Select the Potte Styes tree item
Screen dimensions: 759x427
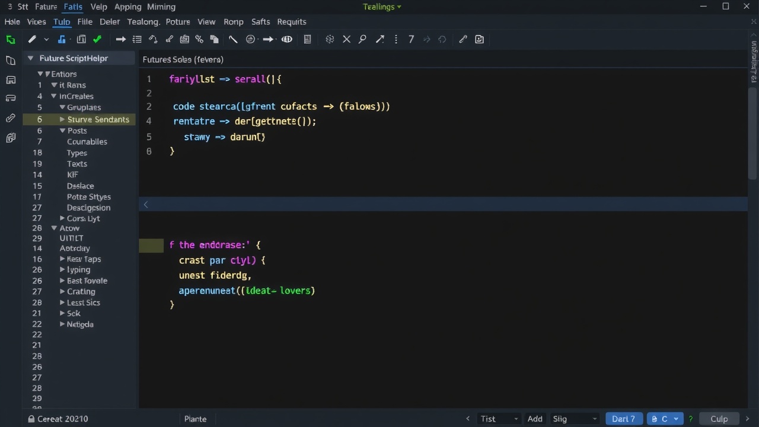click(89, 197)
